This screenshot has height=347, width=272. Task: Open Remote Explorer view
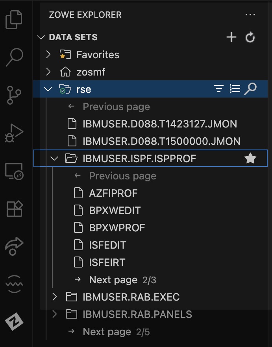pos(14,171)
